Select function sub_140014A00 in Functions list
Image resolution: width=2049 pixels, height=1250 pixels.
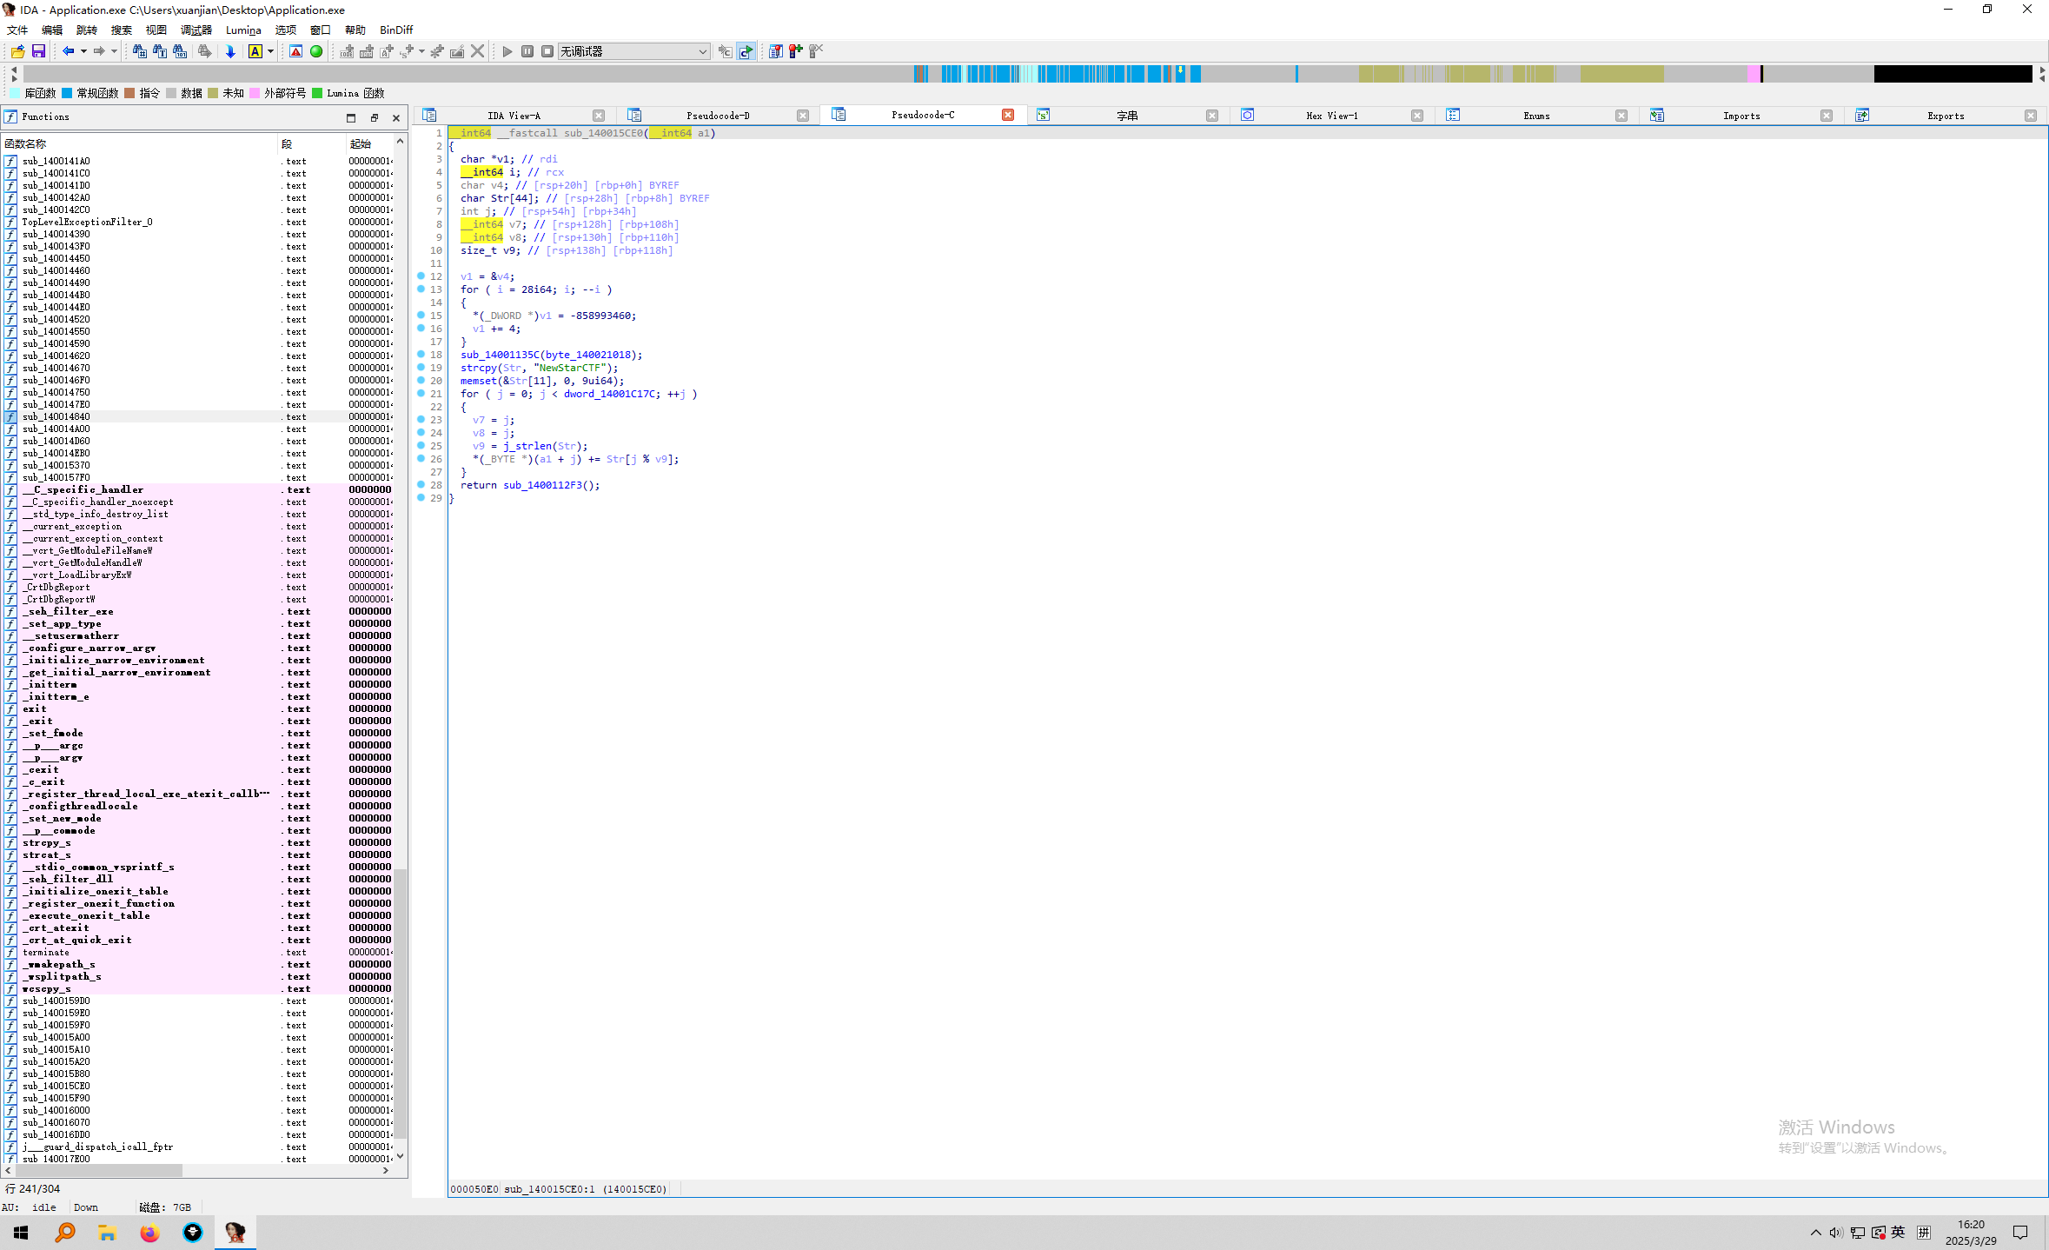tap(56, 429)
